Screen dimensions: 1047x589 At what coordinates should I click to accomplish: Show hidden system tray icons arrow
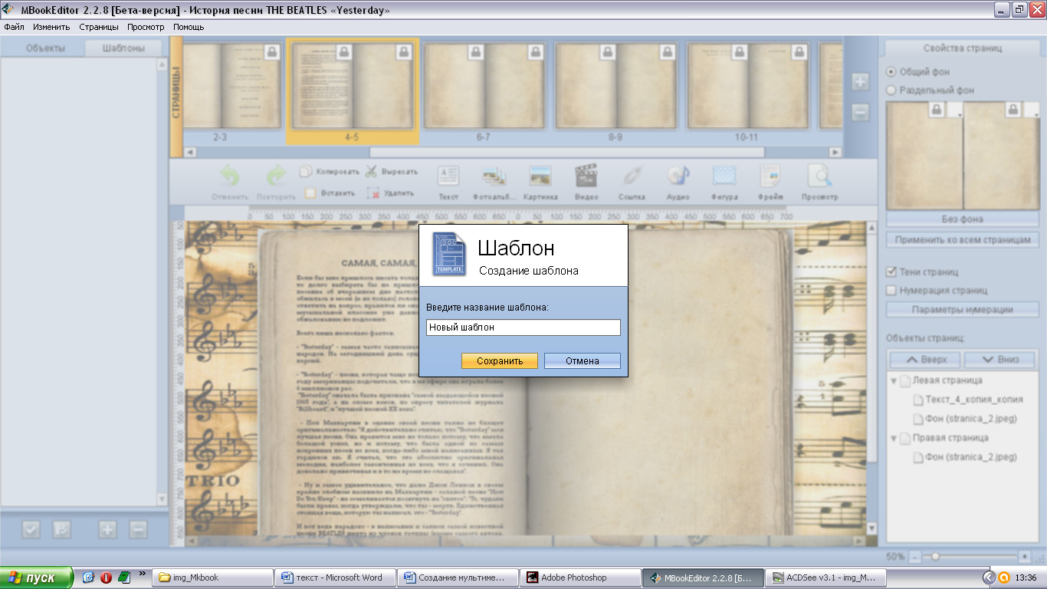click(x=988, y=577)
